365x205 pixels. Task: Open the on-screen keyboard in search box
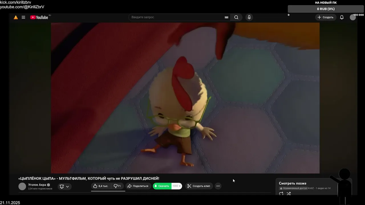226,17
